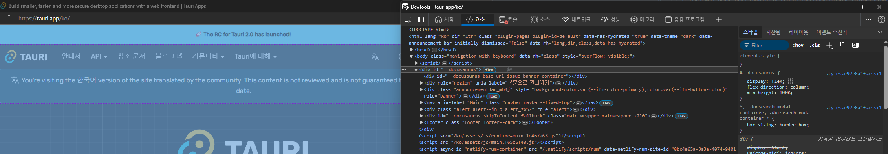Open the 참조 문서 navbar link
The height and width of the screenshot is (154, 888).
tap(132, 56)
